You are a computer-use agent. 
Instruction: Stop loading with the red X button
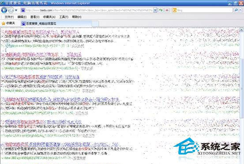[167, 10]
